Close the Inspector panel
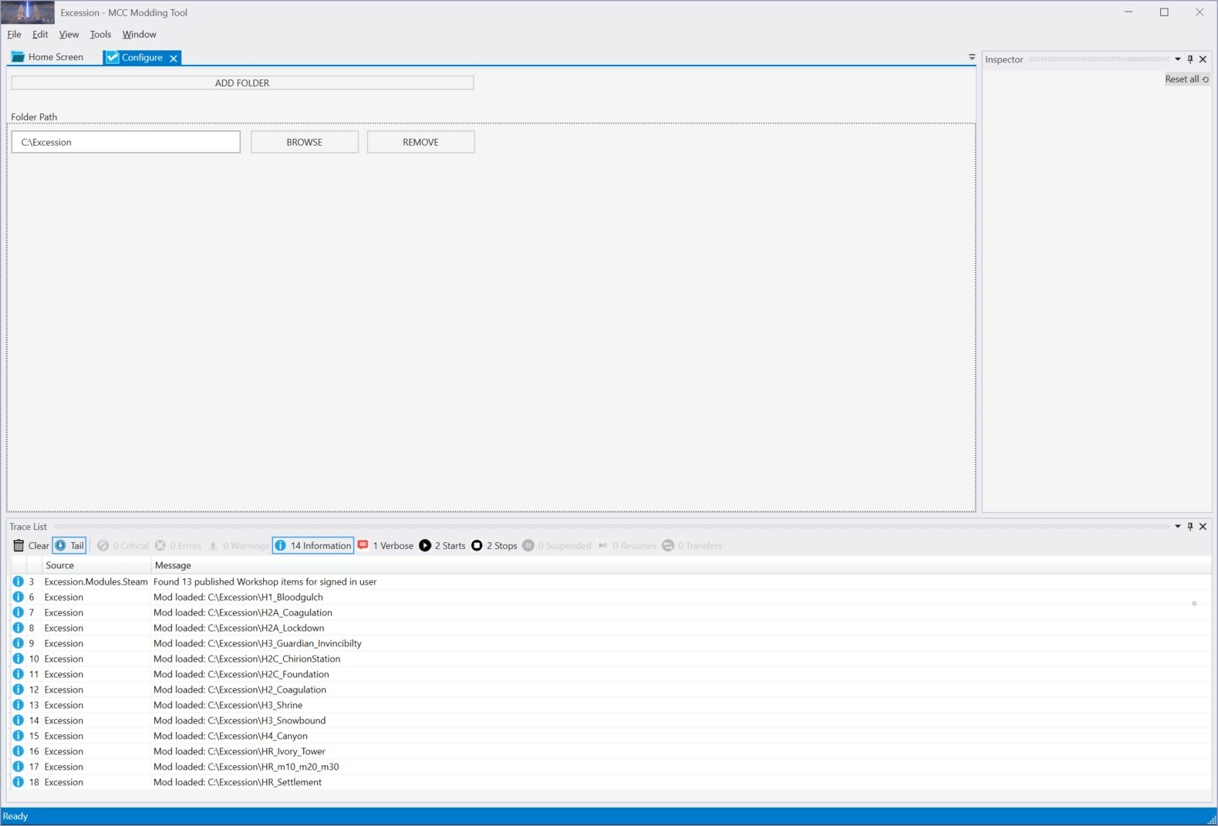 [x=1203, y=59]
